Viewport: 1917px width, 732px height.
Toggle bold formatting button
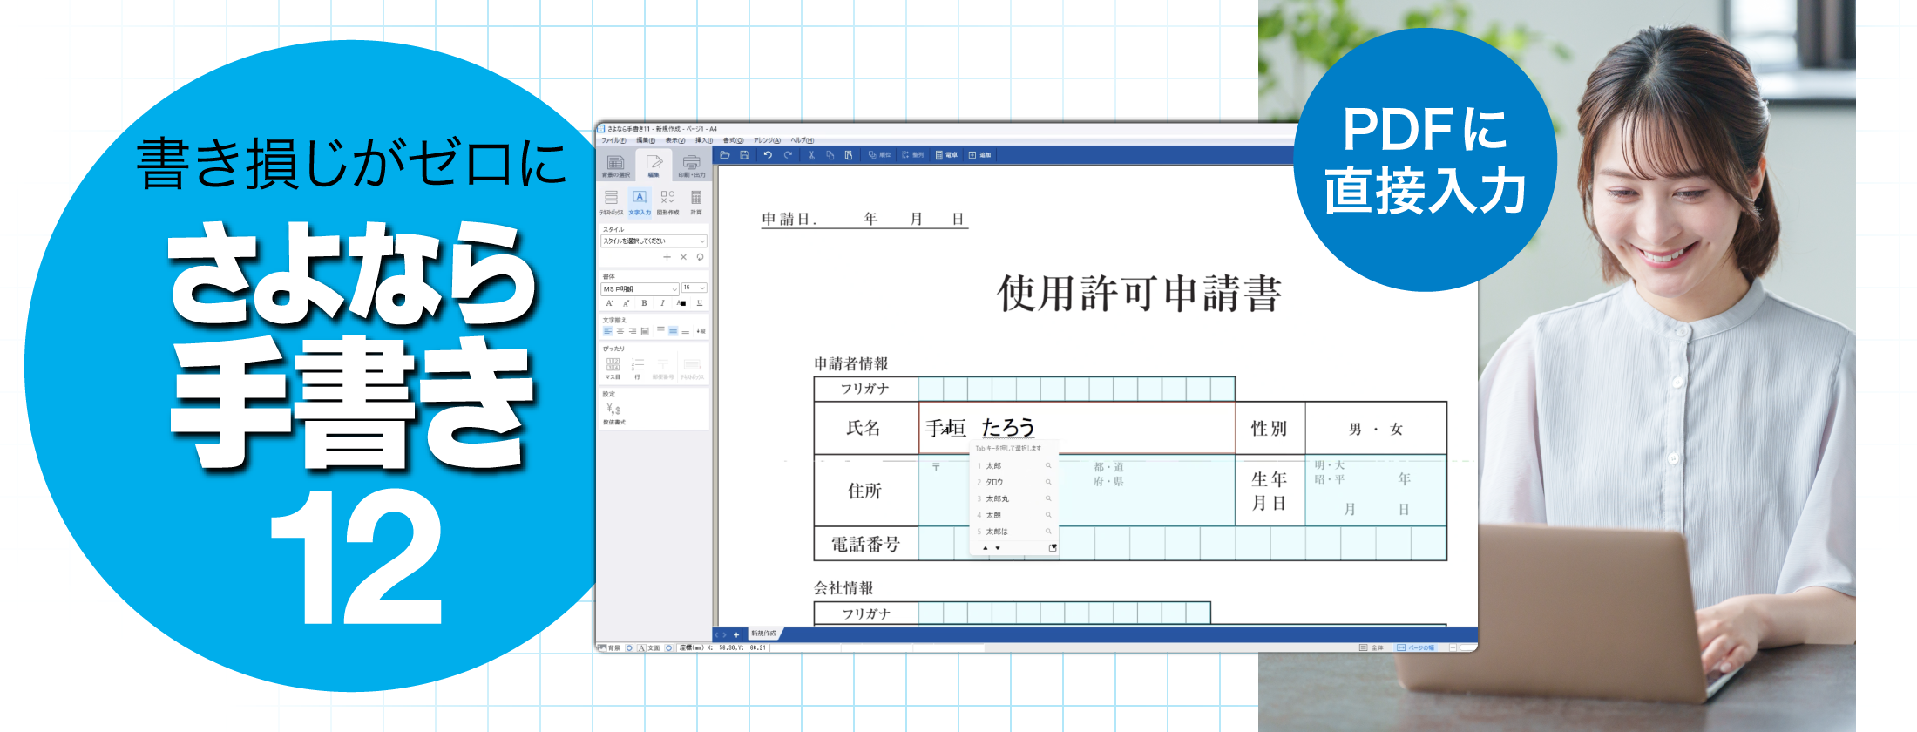(644, 303)
